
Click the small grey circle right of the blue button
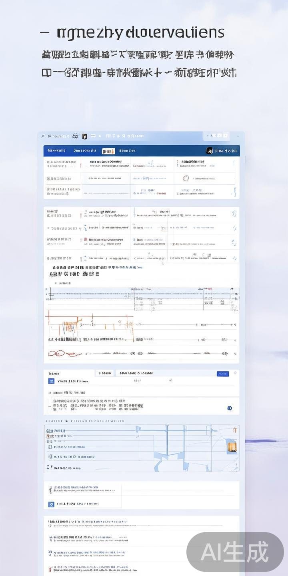tap(235, 373)
